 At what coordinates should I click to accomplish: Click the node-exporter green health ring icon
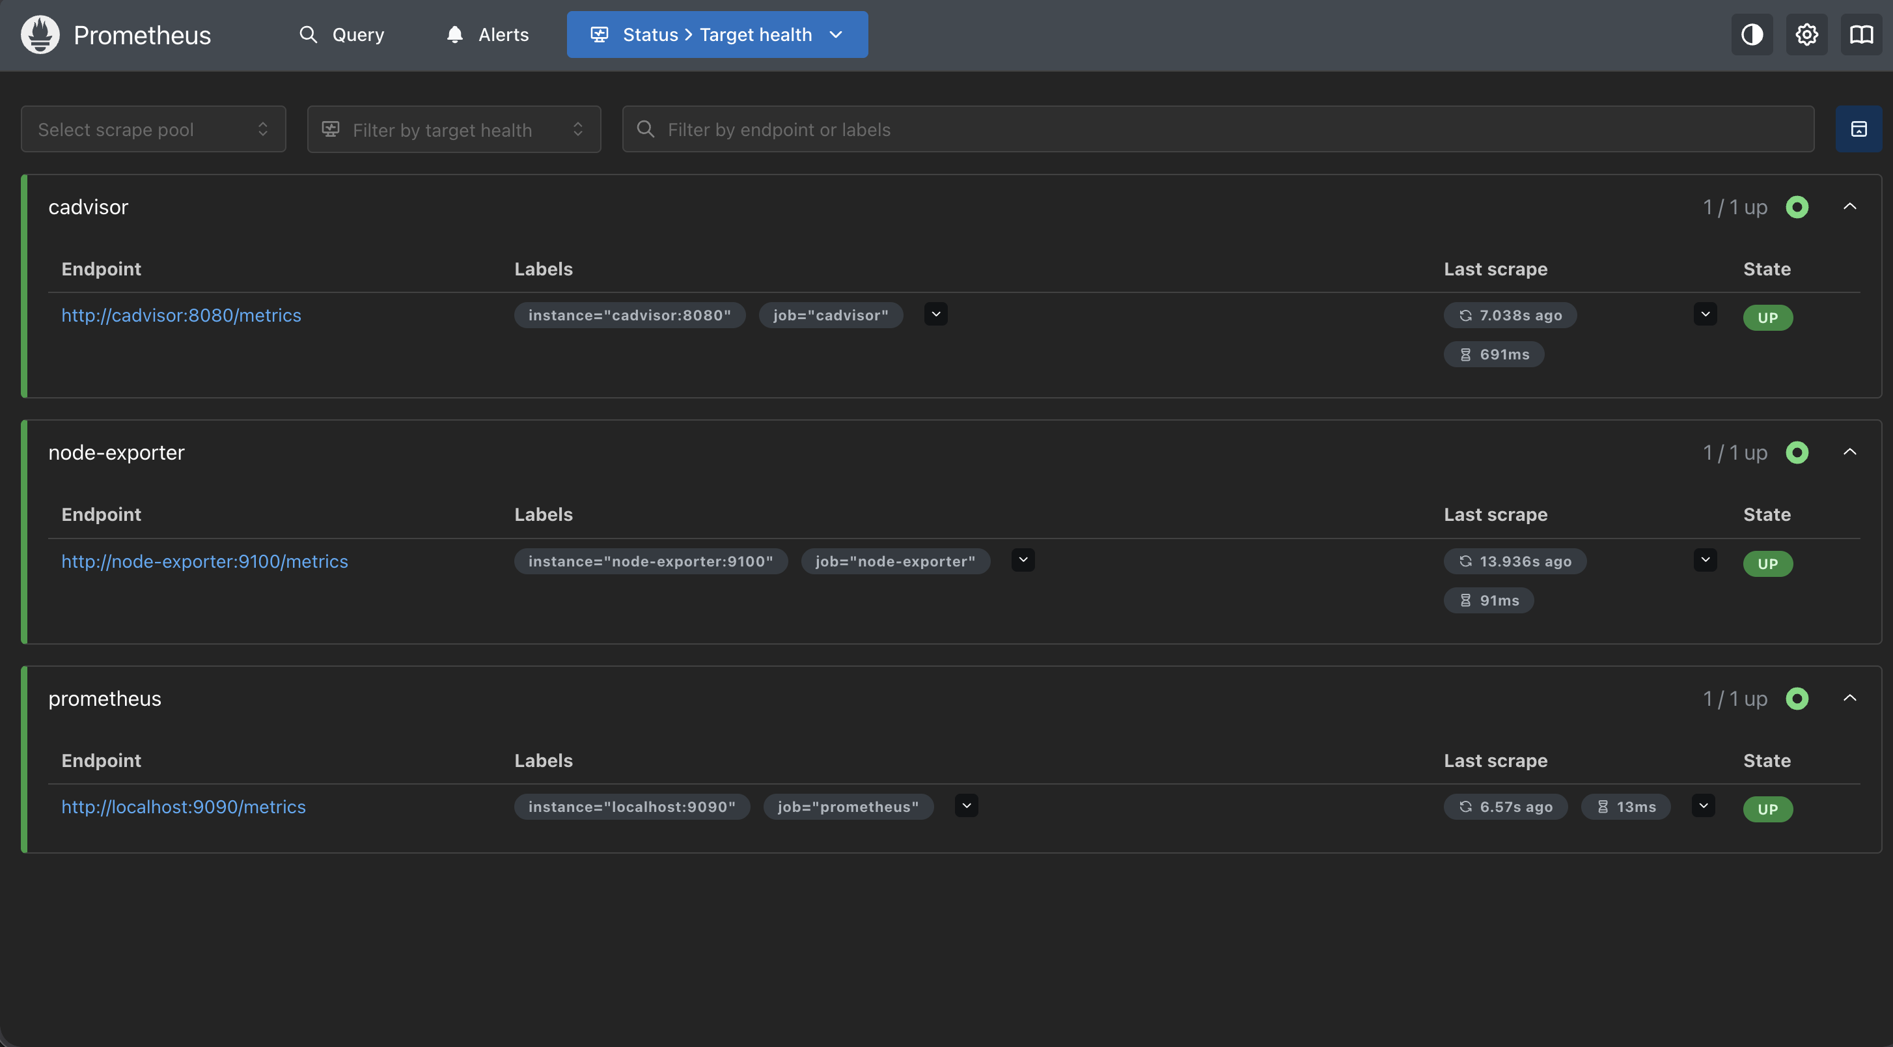(1797, 453)
